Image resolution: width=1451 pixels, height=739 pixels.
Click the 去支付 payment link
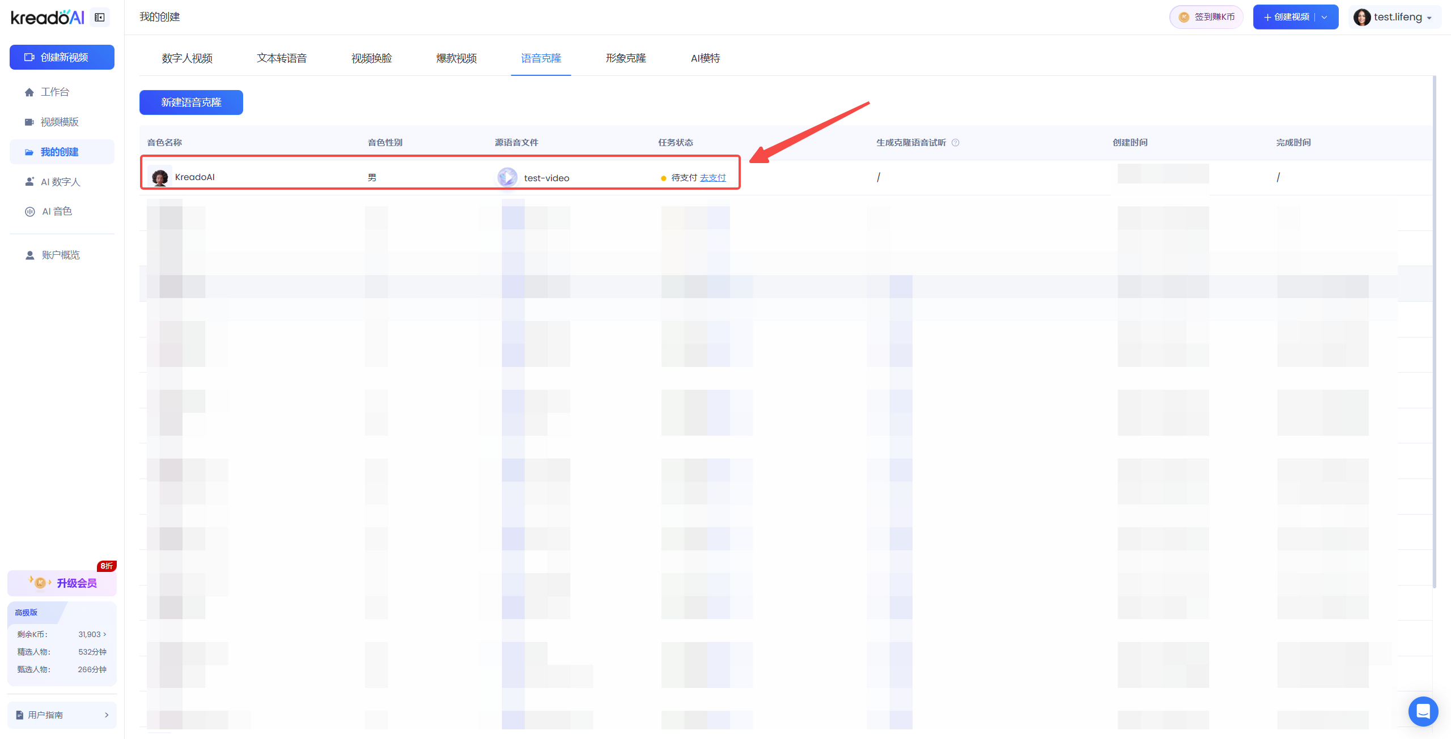[712, 178]
